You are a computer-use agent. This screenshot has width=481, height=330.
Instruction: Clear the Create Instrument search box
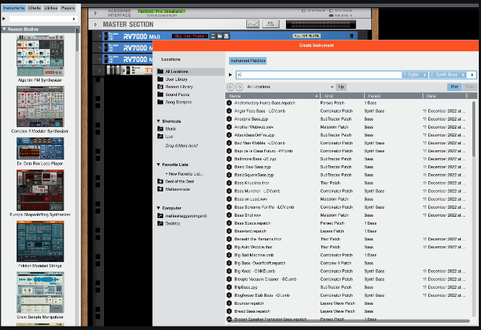472,75
